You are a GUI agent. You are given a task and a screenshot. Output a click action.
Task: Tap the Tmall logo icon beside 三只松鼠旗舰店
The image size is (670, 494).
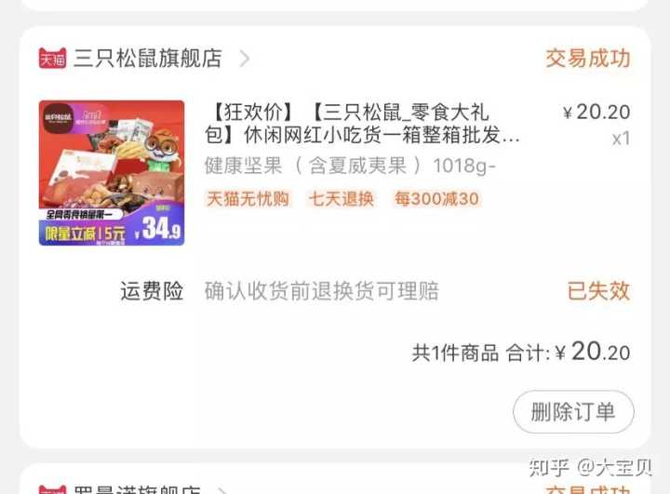(52, 58)
